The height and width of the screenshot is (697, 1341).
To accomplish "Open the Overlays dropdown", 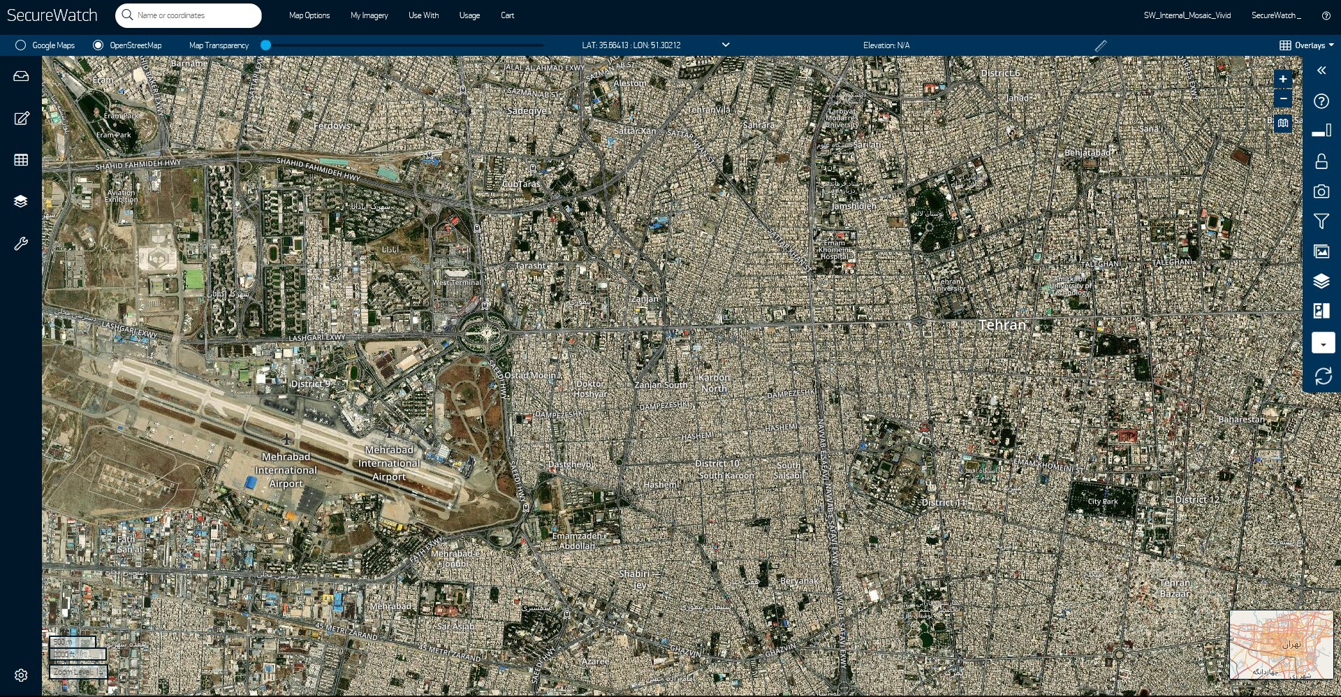I will click(x=1306, y=45).
